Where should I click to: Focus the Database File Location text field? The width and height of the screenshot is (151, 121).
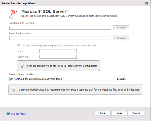pyautogui.click(x=60, y=28)
